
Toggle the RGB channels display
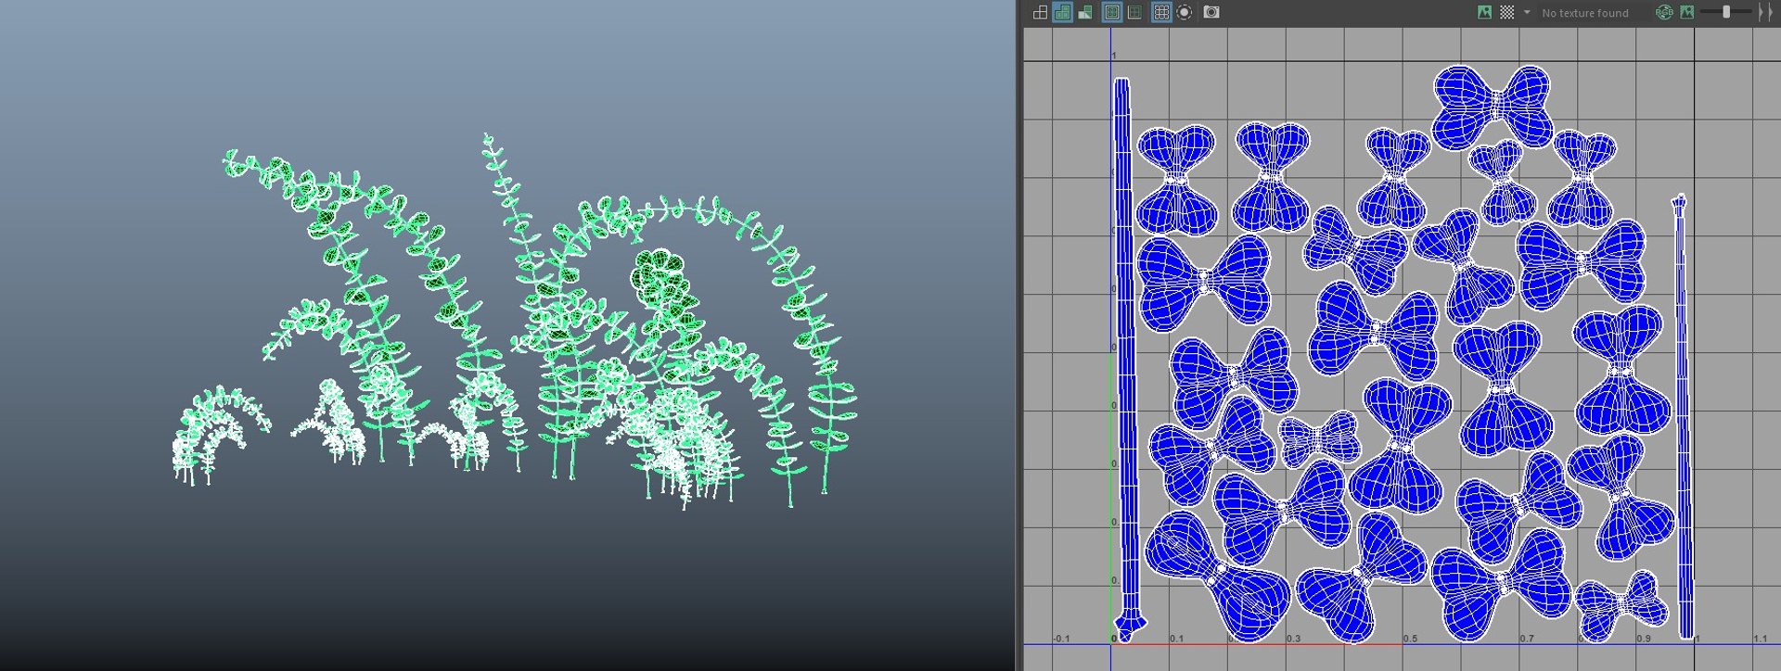[1664, 12]
